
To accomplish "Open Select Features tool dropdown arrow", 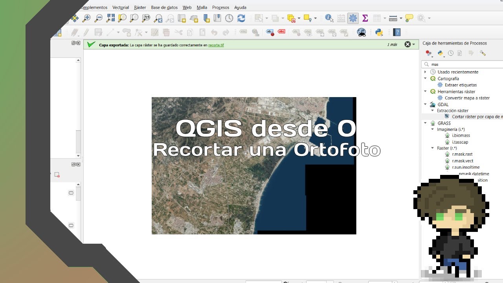I will click(x=267, y=18).
